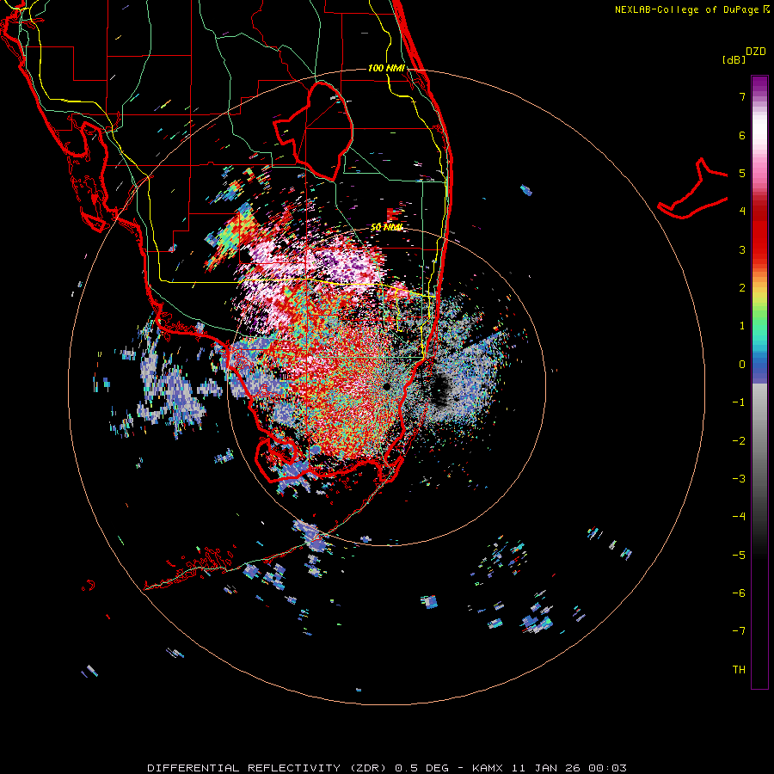The width and height of the screenshot is (774, 774).
Task: Click the 0 value on the color scale
Action: click(742, 365)
